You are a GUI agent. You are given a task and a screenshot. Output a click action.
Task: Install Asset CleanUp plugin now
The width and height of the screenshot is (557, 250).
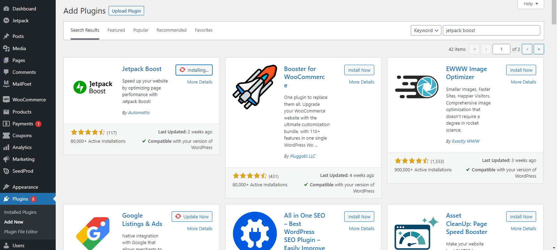pos(521,217)
